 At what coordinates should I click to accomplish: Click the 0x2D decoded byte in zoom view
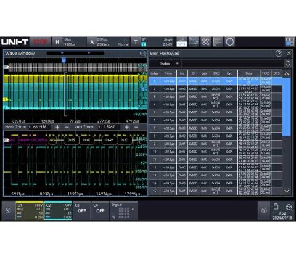click(125, 140)
